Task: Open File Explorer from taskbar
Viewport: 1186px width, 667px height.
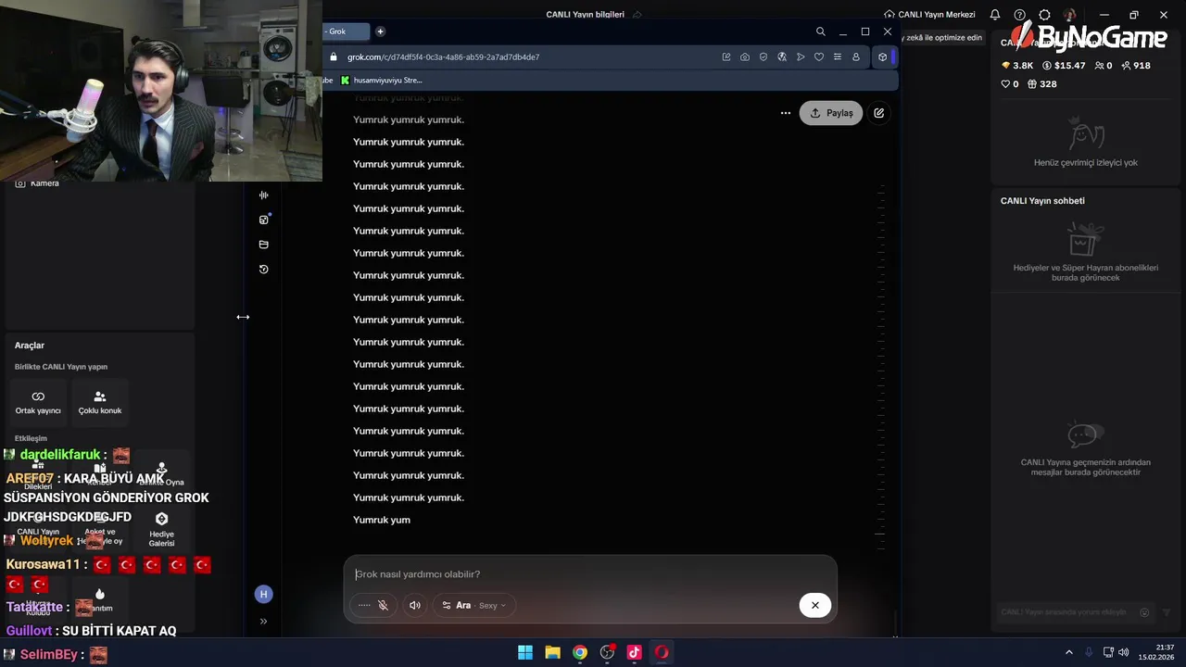Action: click(552, 652)
